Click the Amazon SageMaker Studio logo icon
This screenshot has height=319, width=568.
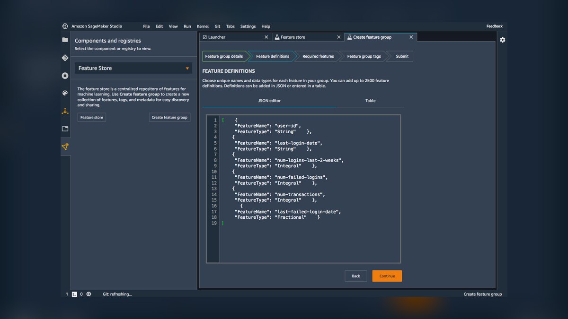point(65,26)
